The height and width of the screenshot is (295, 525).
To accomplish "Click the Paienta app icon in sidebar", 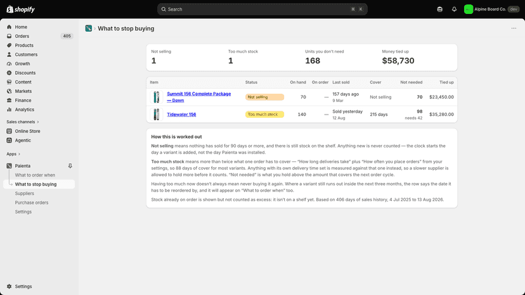I will tap(9, 166).
